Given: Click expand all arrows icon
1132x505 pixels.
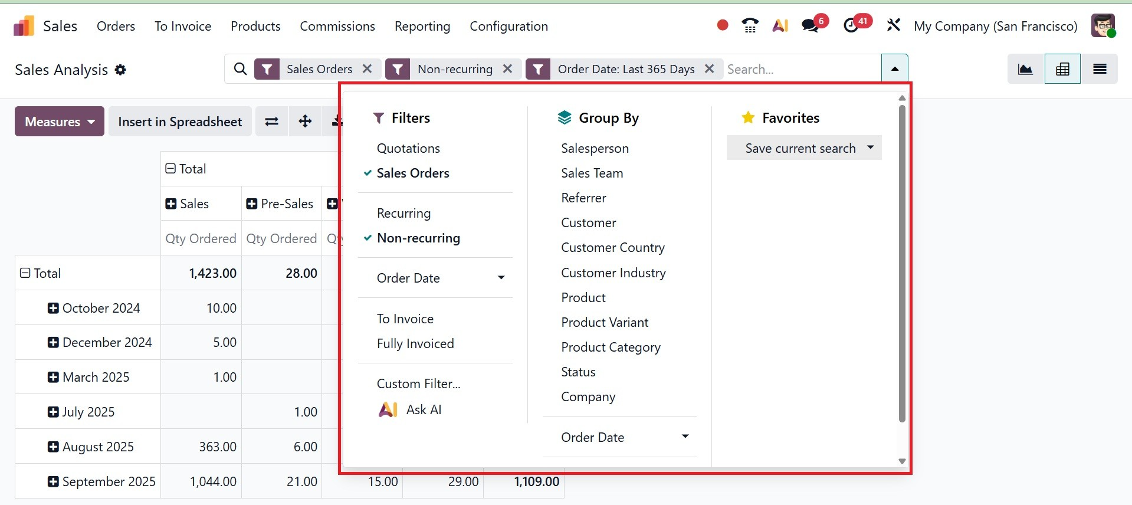Looking at the screenshot, I should coord(305,122).
